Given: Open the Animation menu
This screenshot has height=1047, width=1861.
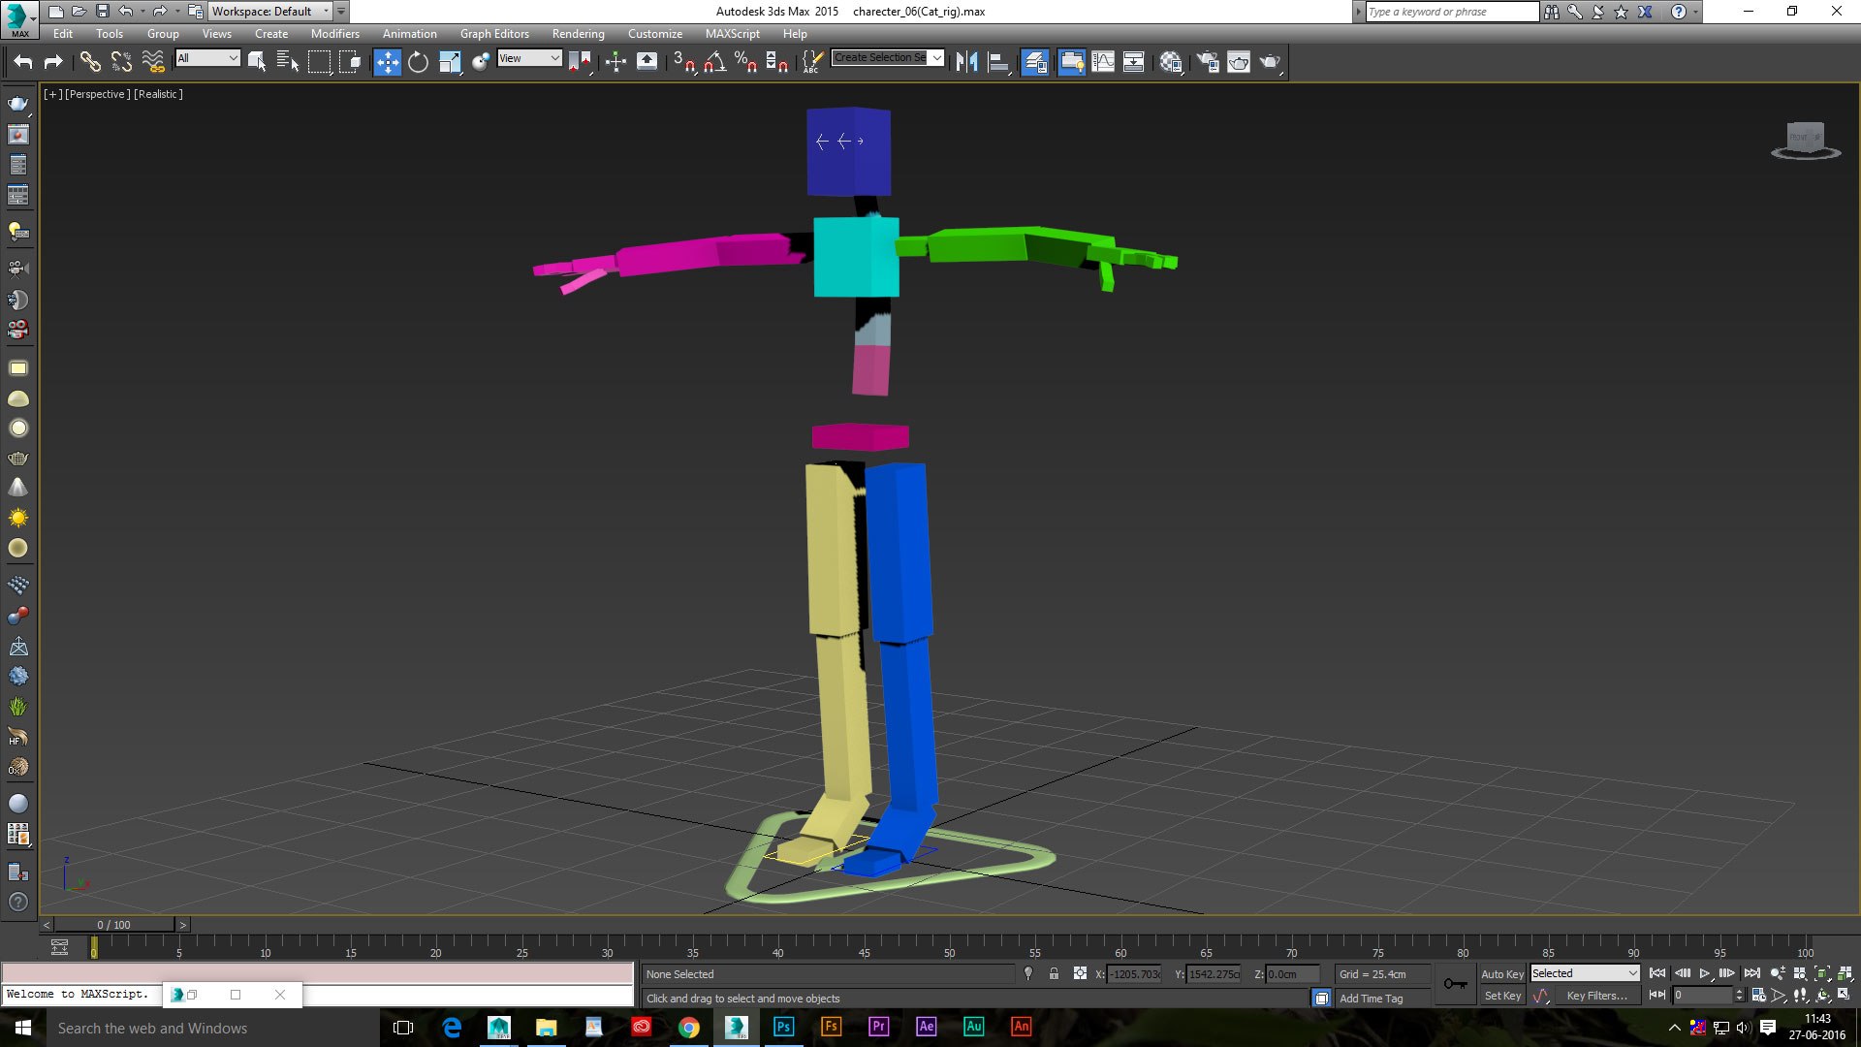Looking at the screenshot, I should click(409, 34).
